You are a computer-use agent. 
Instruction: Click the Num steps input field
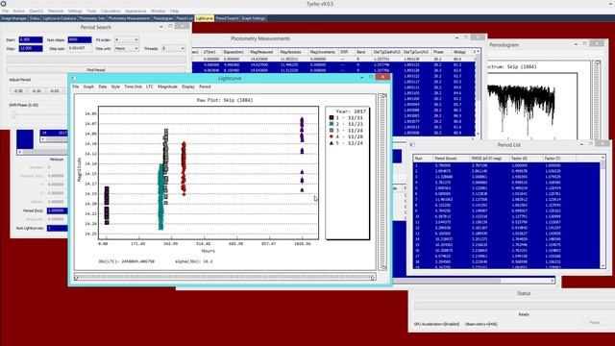pyautogui.click(x=80, y=39)
